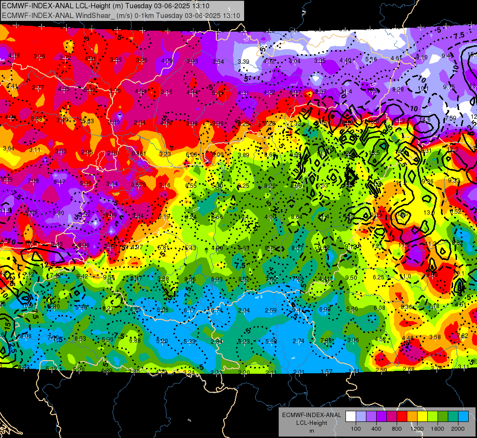
Task: Click the legend label '400'
Action: pyautogui.click(x=376, y=429)
